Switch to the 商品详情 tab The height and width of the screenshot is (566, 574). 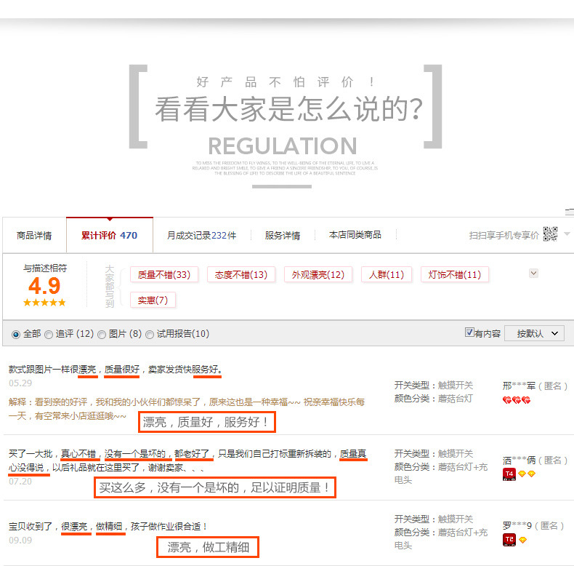(34, 236)
